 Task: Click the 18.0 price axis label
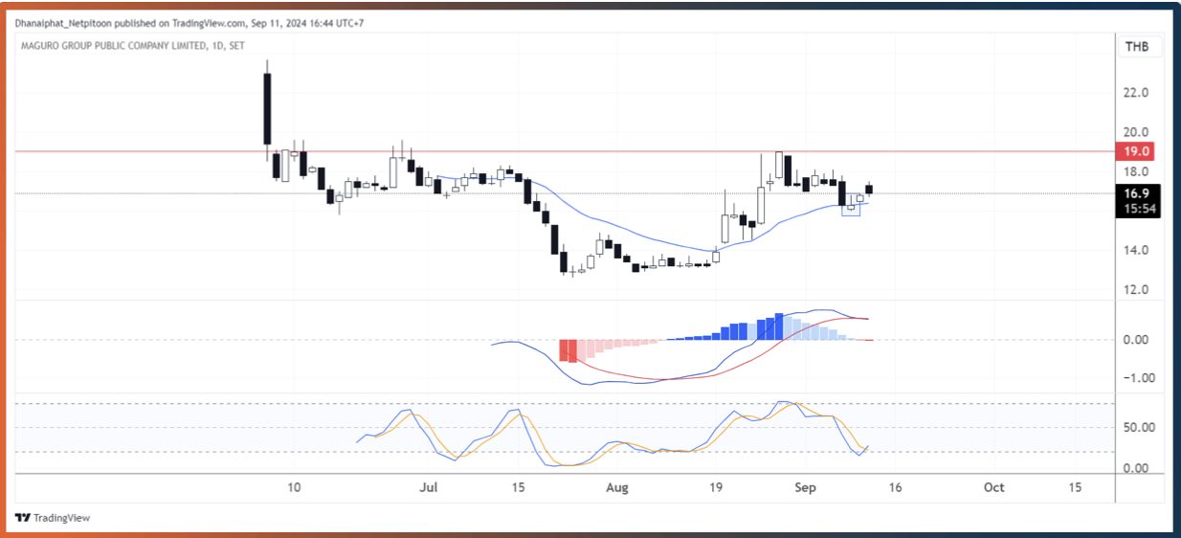coord(1136,171)
